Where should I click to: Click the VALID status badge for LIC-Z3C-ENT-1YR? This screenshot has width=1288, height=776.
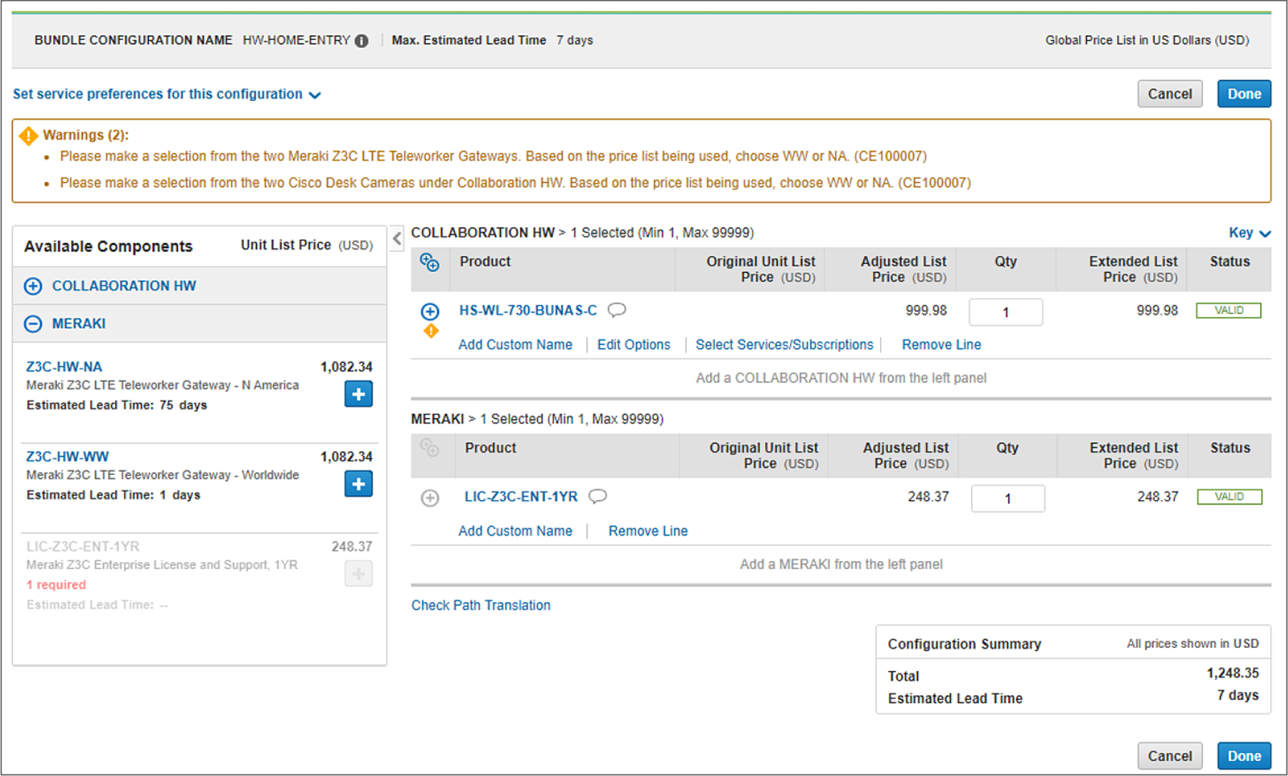1229,496
